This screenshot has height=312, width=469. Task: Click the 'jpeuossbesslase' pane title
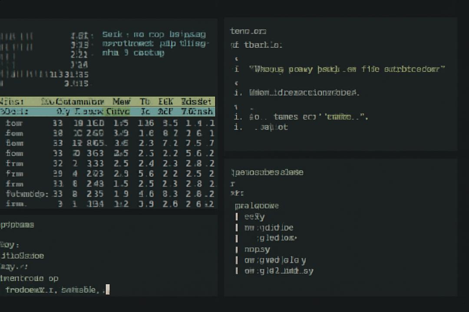tap(268, 172)
